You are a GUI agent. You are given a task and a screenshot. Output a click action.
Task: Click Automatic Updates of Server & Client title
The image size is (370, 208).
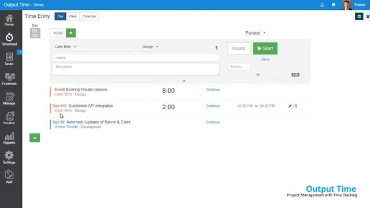pyautogui.click(x=98, y=122)
